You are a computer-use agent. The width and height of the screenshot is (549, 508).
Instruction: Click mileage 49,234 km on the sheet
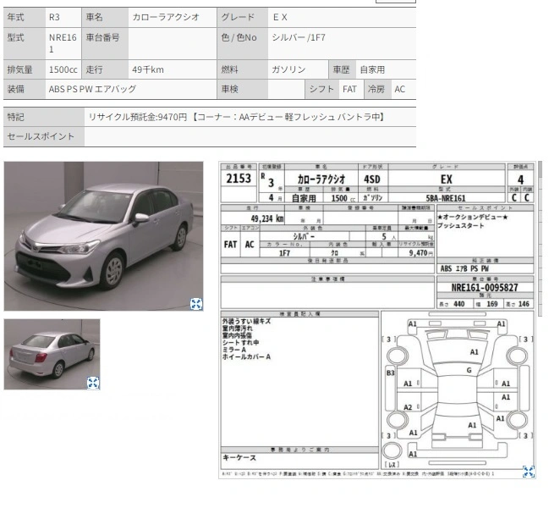click(267, 218)
